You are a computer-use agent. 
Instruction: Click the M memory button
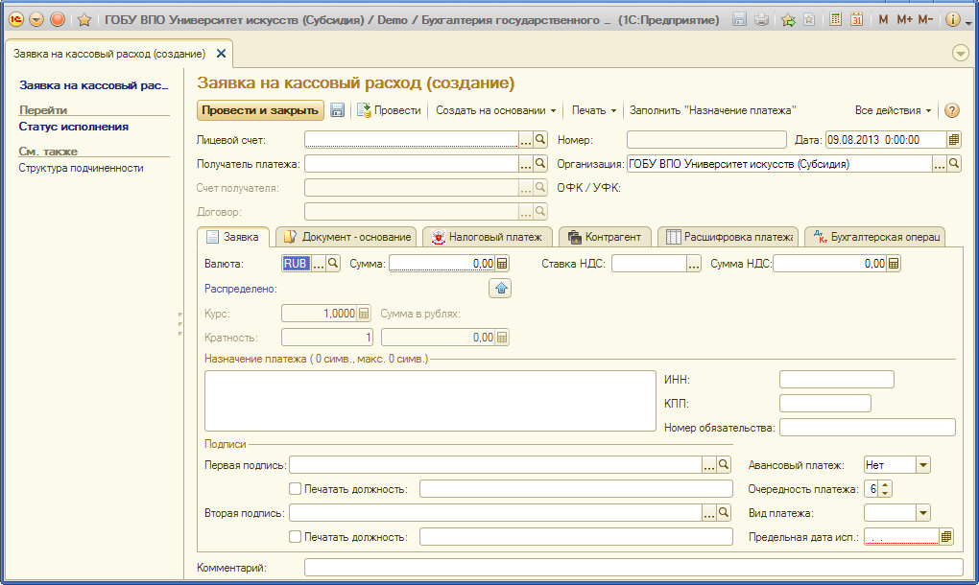(x=883, y=20)
